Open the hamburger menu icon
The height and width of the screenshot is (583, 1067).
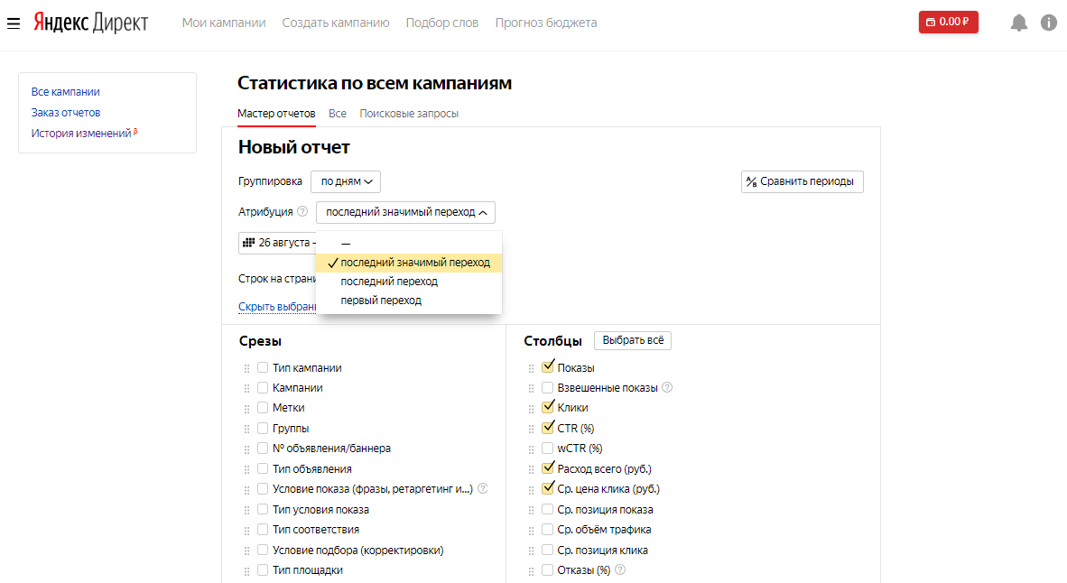tap(14, 23)
